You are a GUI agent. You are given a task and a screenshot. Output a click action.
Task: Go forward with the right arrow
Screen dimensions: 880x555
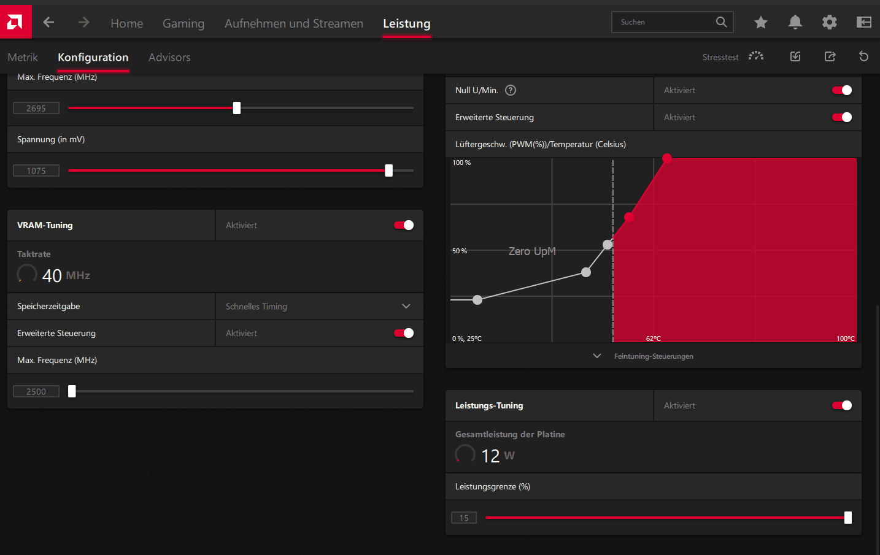[83, 22]
